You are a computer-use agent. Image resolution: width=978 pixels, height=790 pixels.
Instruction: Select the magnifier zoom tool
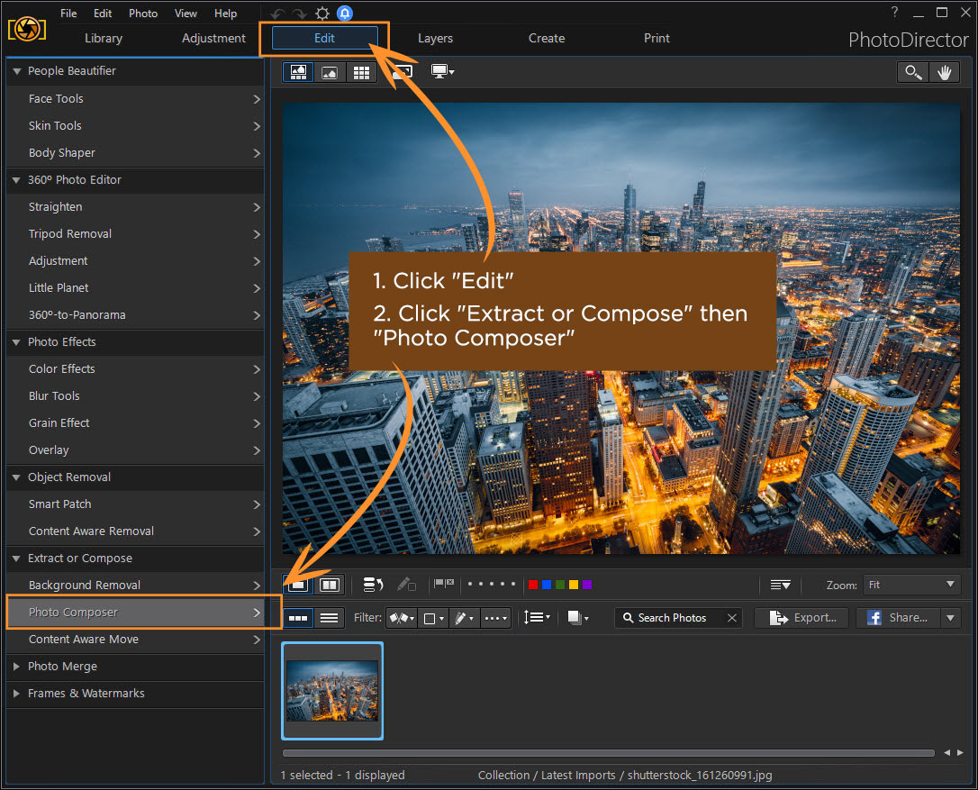pyautogui.click(x=913, y=73)
